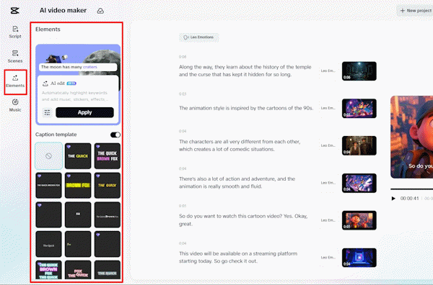Click script line 'This video will be available'
Screen dimensions: 433x285
click(x=238, y=257)
